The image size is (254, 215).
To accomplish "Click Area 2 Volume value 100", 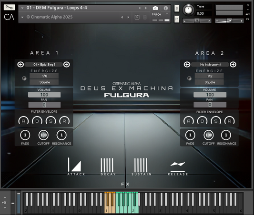I will click(210, 95).
